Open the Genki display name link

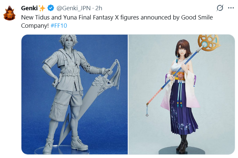pyautogui.click(x=29, y=8)
